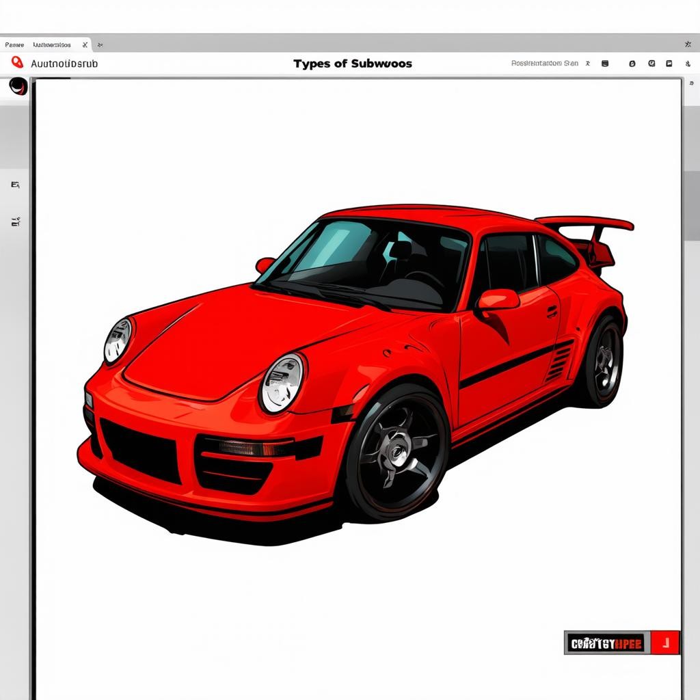The height and width of the screenshot is (700, 700).
Task: Open a new tab with the plus icon
Action: point(100,45)
